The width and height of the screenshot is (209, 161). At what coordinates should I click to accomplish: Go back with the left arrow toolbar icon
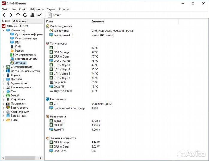pyautogui.click(x=4, y=15)
